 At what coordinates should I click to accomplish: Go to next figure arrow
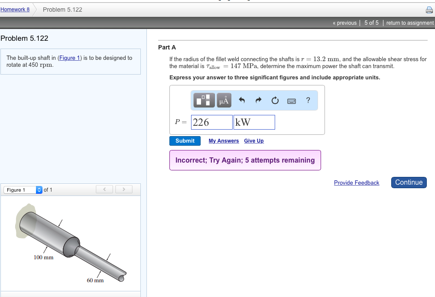point(123,189)
